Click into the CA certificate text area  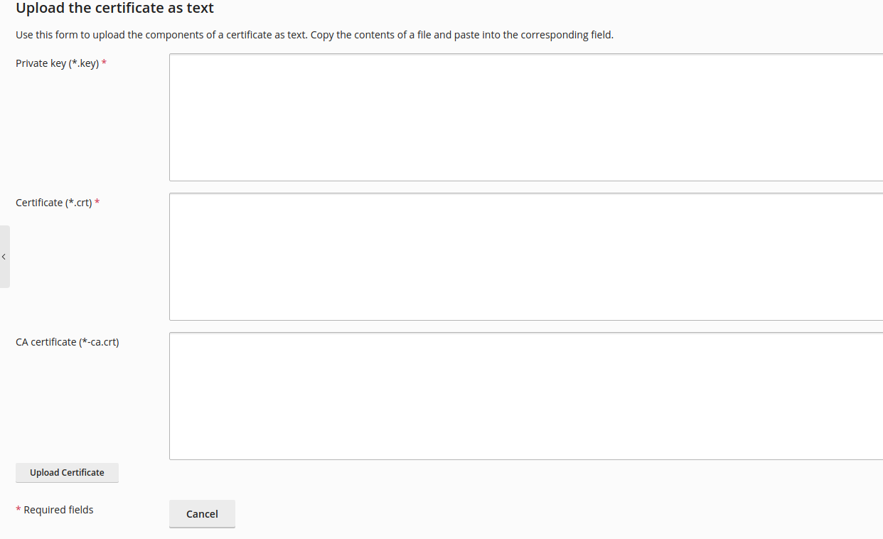525,396
